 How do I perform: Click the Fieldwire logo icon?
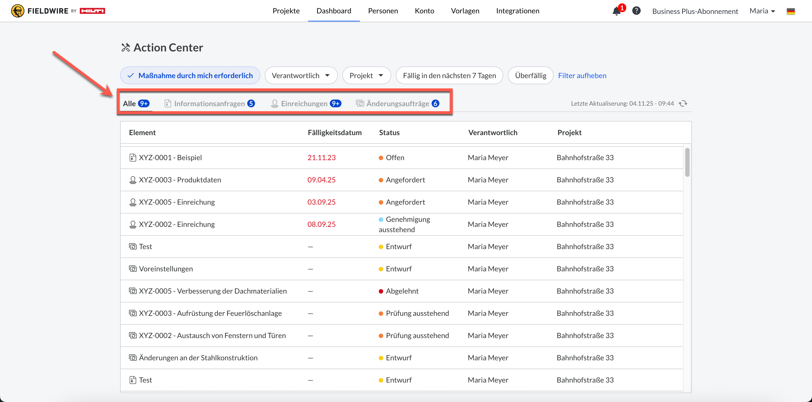pyautogui.click(x=18, y=11)
